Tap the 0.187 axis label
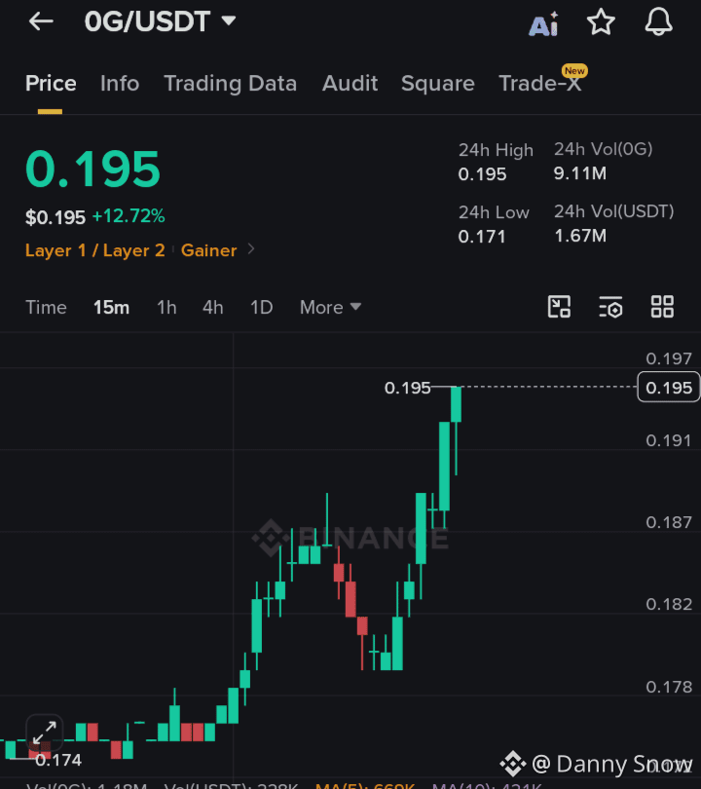 (669, 523)
